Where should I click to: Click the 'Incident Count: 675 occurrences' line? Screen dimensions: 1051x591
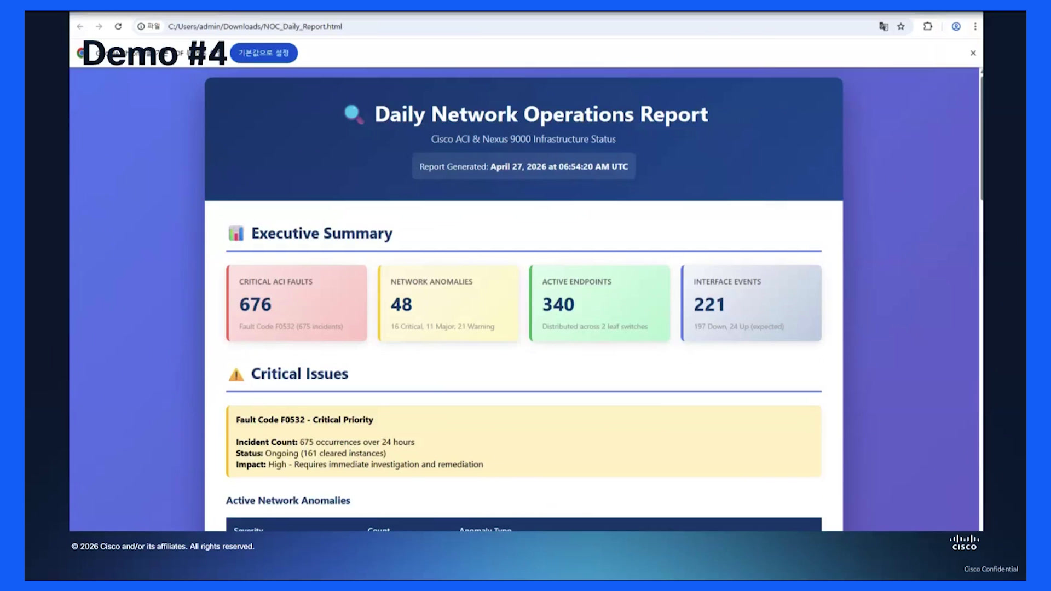pyautogui.click(x=325, y=442)
